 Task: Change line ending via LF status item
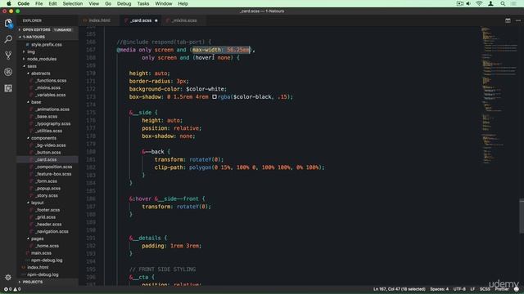click(x=472, y=289)
